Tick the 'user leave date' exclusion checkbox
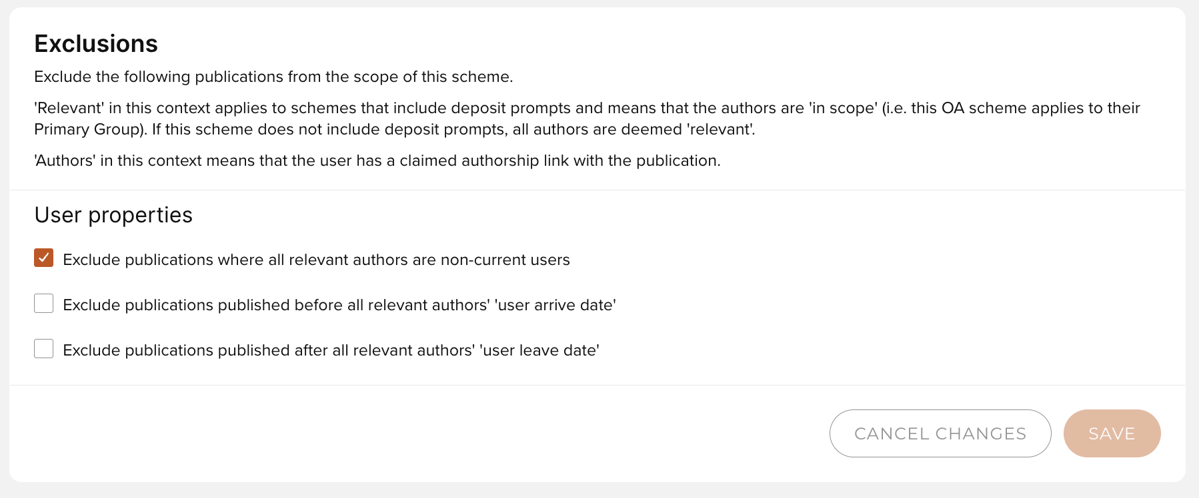 44,349
